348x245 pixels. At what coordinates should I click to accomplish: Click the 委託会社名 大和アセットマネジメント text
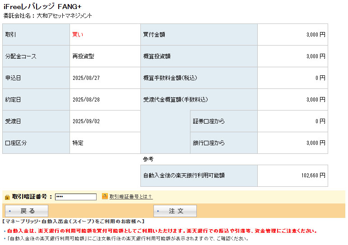point(47,16)
